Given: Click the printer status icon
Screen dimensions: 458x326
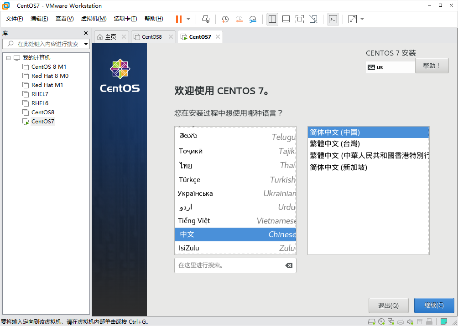Looking at the screenshot, I should pos(401,322).
